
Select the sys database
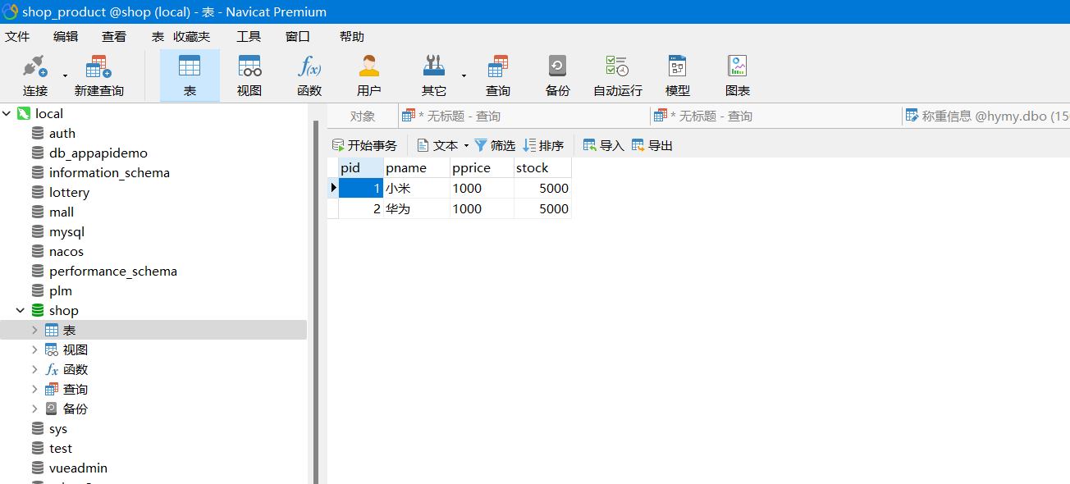pyautogui.click(x=58, y=429)
